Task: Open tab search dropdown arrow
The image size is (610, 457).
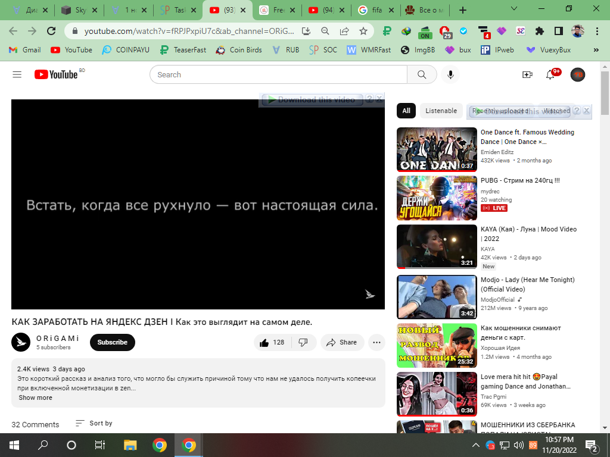Action: point(514,8)
